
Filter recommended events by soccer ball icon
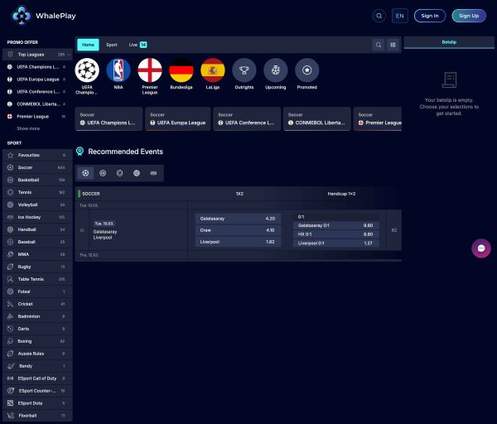[x=85, y=173]
